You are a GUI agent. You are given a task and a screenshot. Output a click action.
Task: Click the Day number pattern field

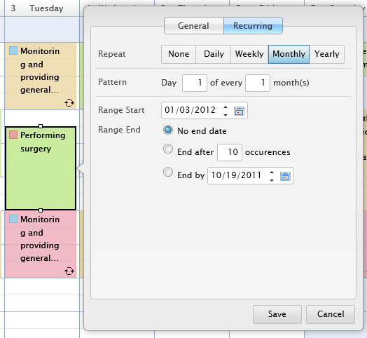pos(195,83)
